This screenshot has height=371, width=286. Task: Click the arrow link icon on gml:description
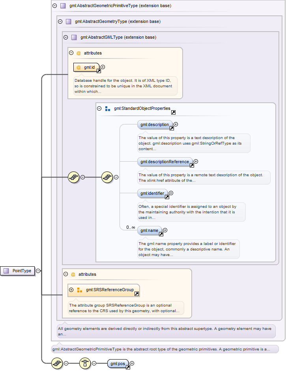[x=172, y=128]
